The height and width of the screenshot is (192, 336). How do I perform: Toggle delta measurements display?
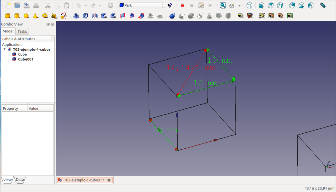290,16
